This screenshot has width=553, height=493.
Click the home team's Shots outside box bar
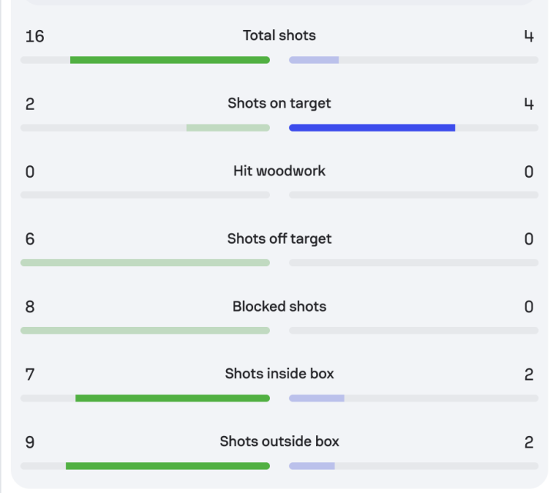tap(168, 466)
